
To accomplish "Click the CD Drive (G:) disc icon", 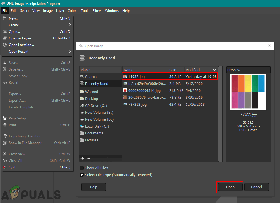I will coord(82,106).
